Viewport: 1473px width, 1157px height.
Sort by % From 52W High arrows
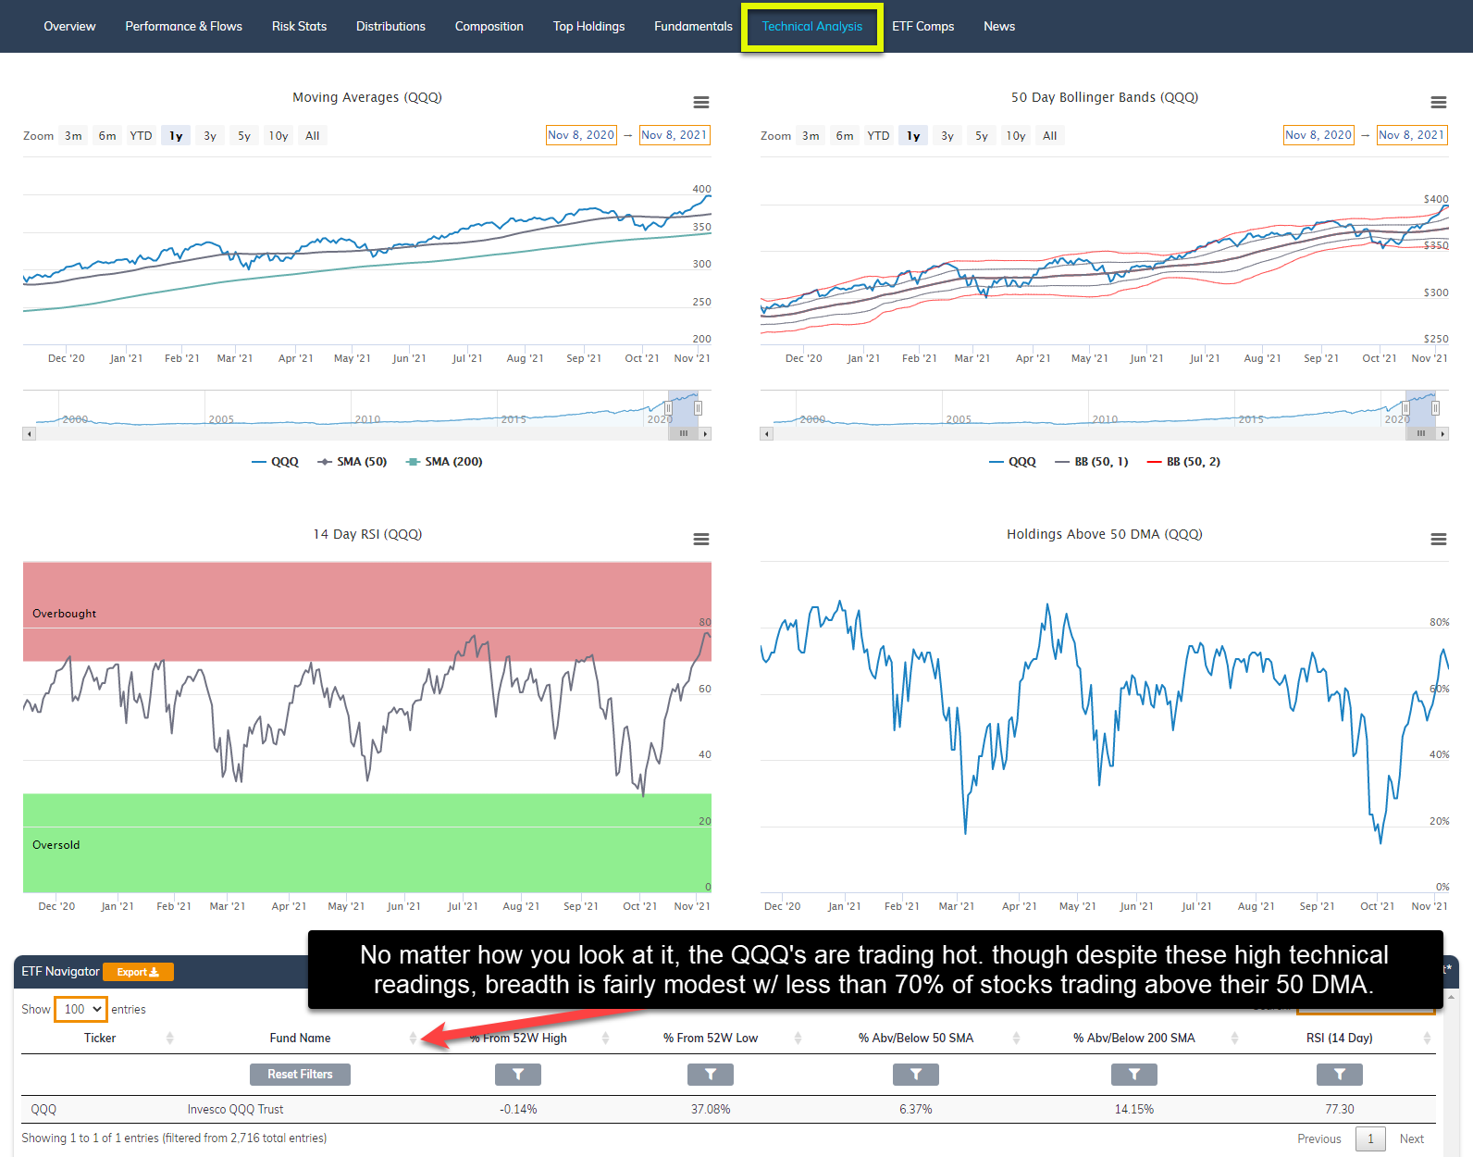(x=605, y=1039)
